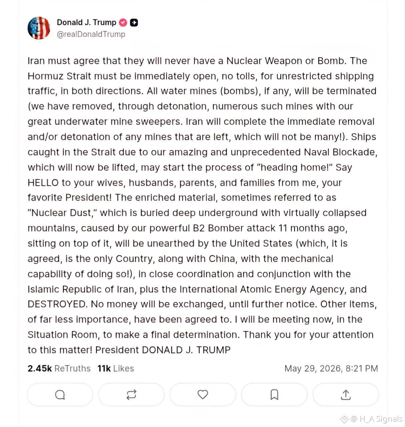The width and height of the screenshot is (405, 427).
Task: Open the @realDonaldTrump handle link
Action: (x=91, y=34)
